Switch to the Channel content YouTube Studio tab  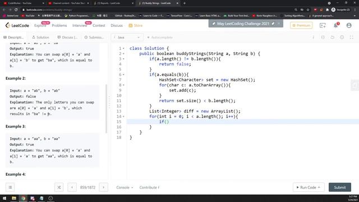coord(68,3)
